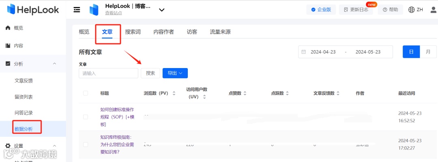Open the site switcher dropdown chevron
The image size is (438, 162).
[161, 10]
